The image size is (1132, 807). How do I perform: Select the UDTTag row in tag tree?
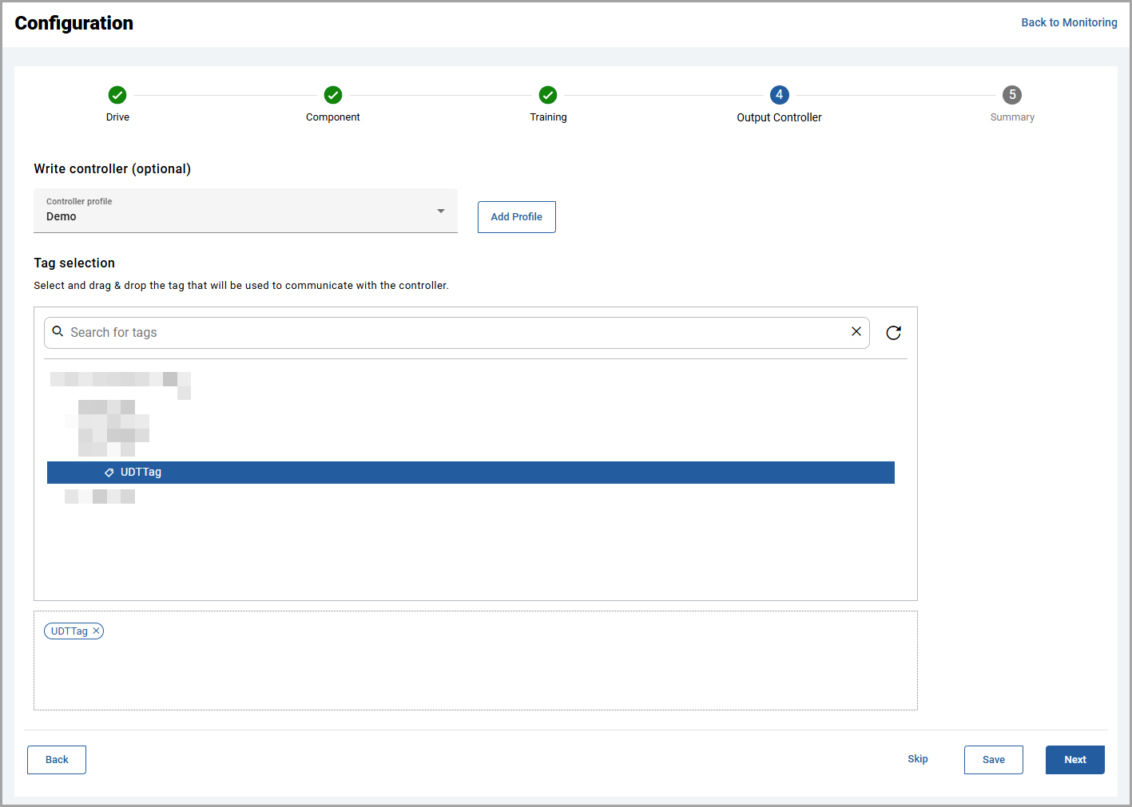coord(471,473)
